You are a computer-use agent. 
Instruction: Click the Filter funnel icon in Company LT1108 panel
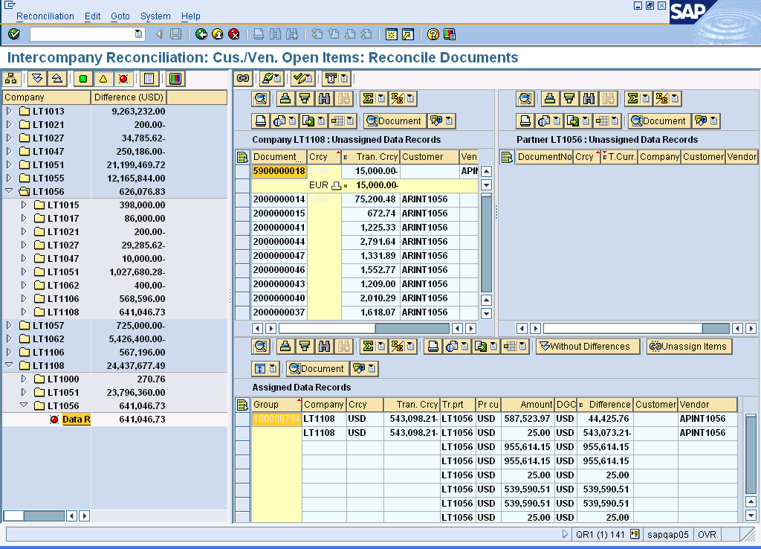305,99
